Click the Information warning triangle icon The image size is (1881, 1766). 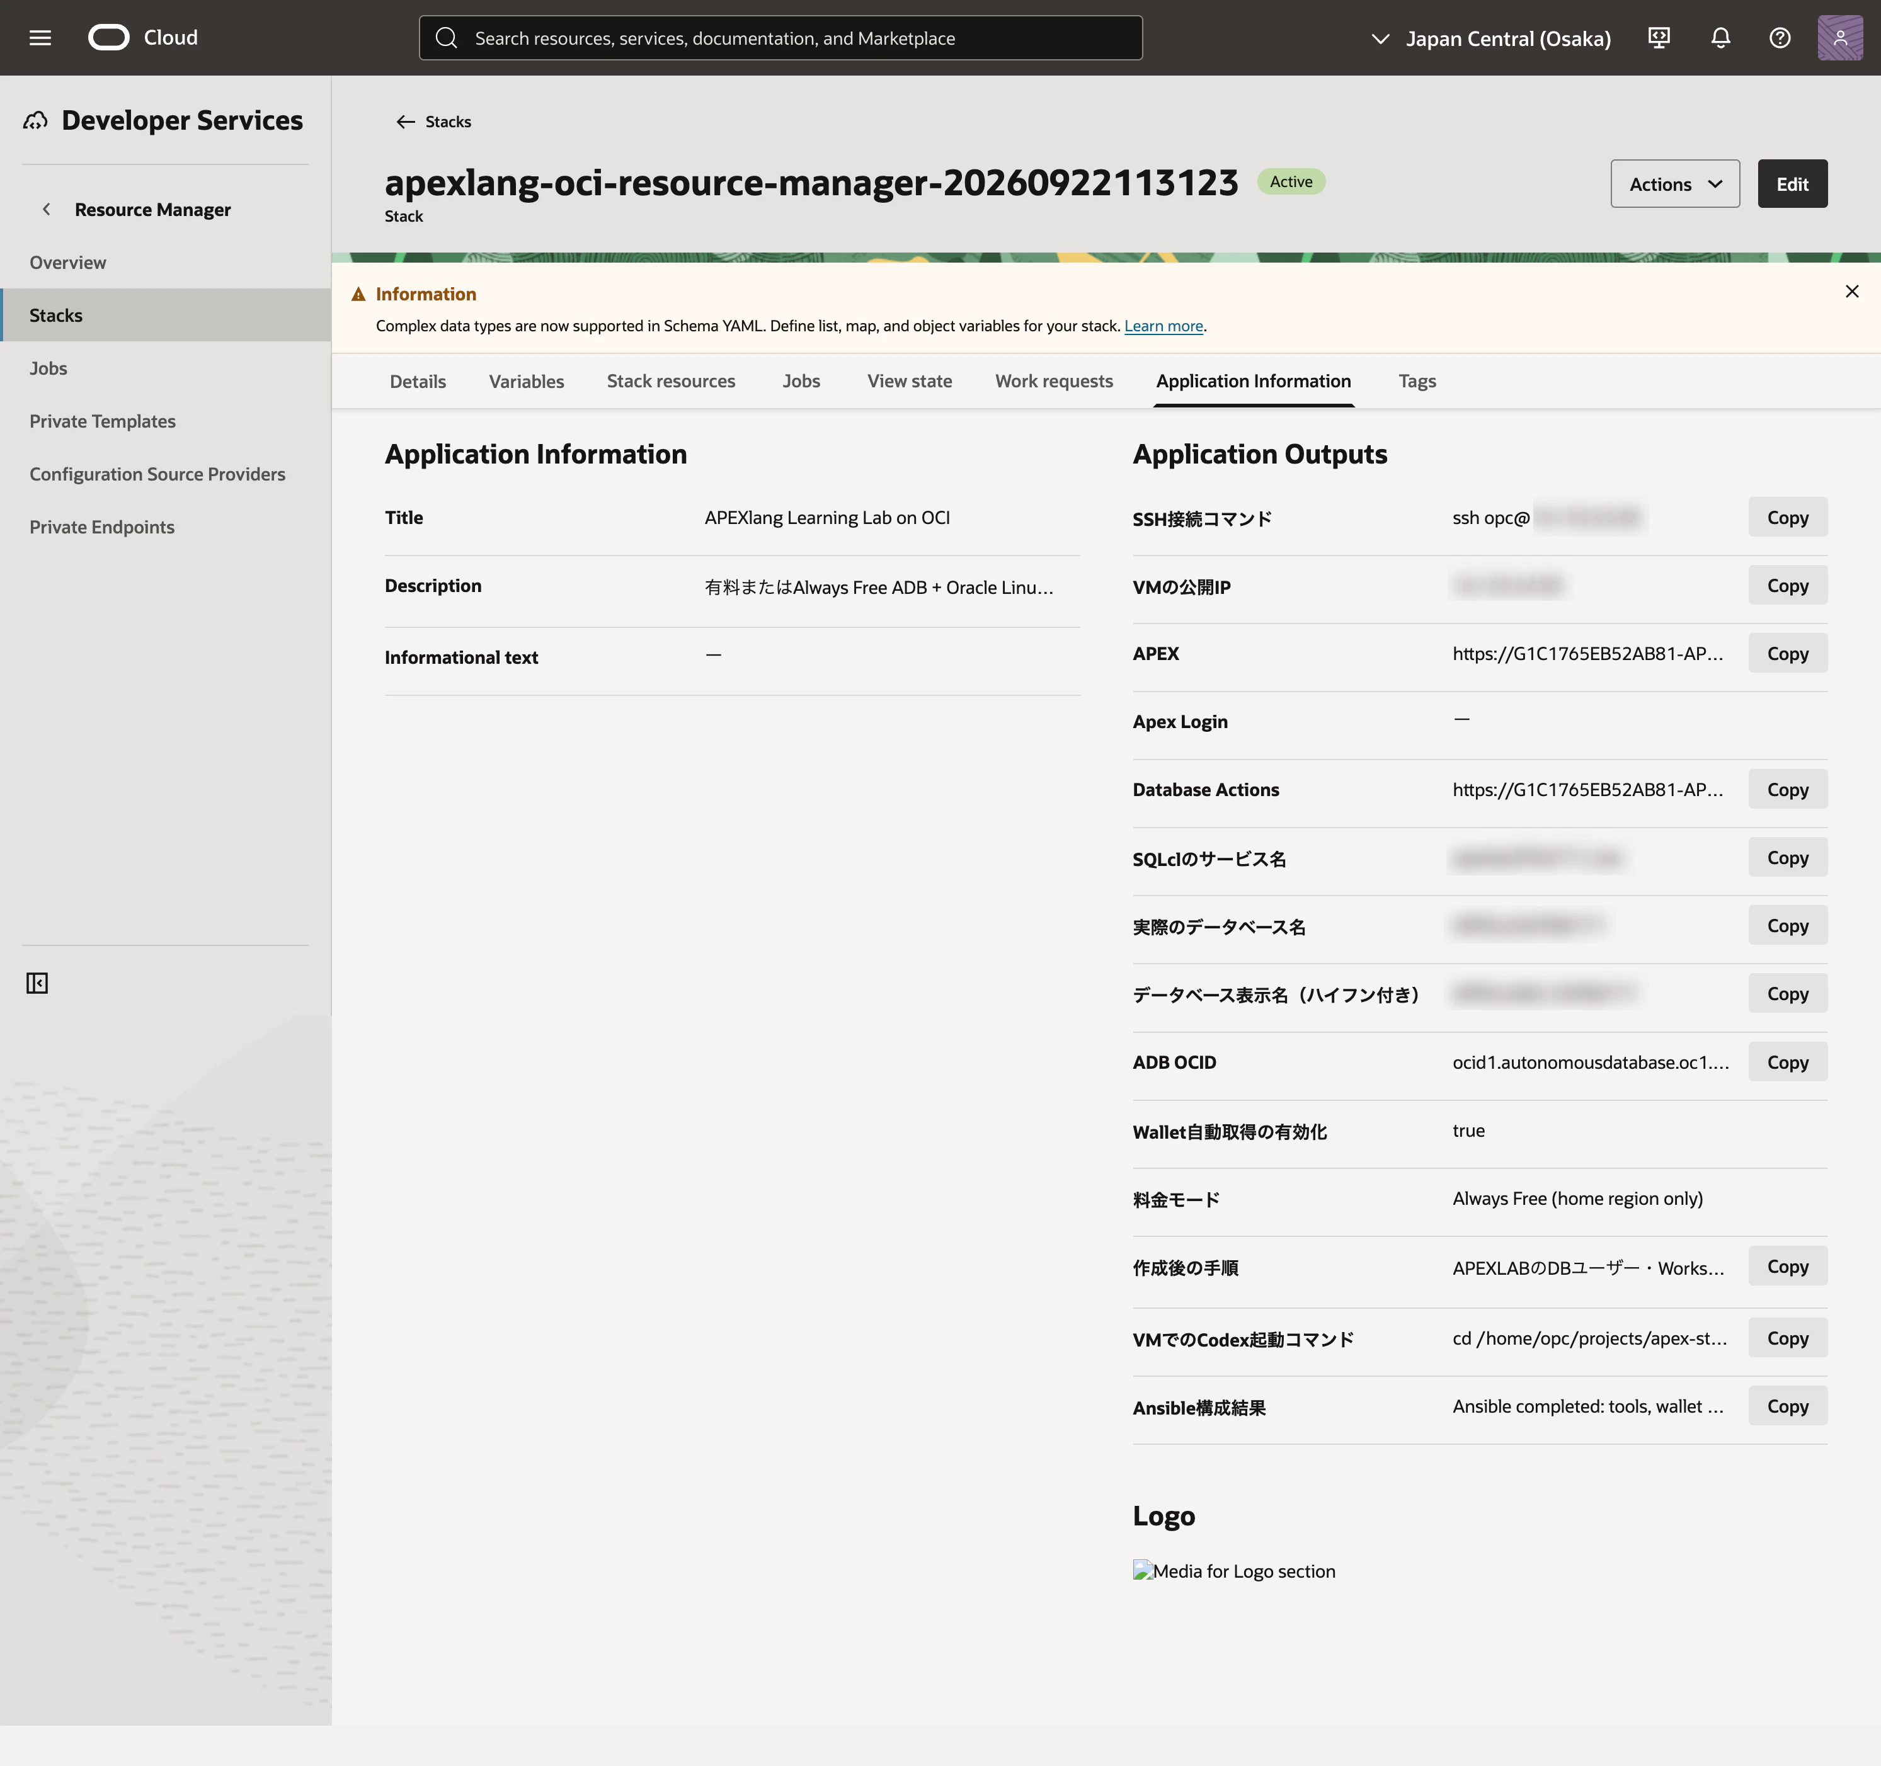[358, 294]
